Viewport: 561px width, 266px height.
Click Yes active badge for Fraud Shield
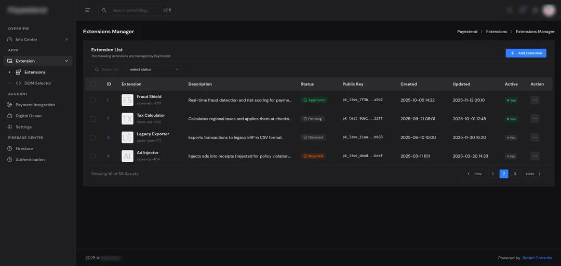511,100
